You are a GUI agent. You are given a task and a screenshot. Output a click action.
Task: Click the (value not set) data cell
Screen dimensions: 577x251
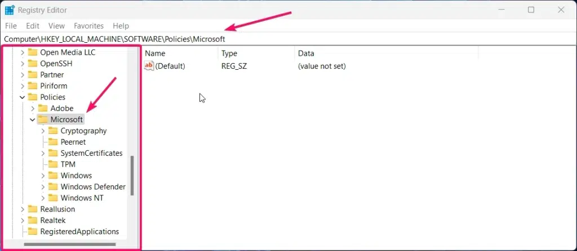click(322, 66)
